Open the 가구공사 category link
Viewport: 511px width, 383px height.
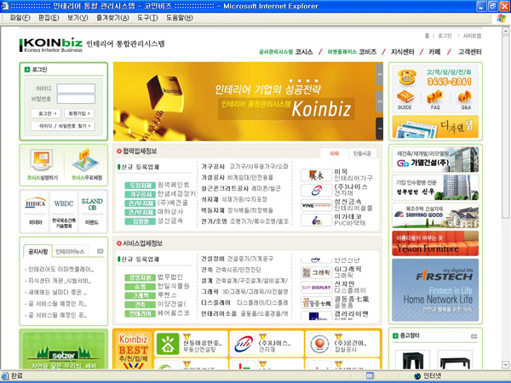pyautogui.click(x=213, y=167)
